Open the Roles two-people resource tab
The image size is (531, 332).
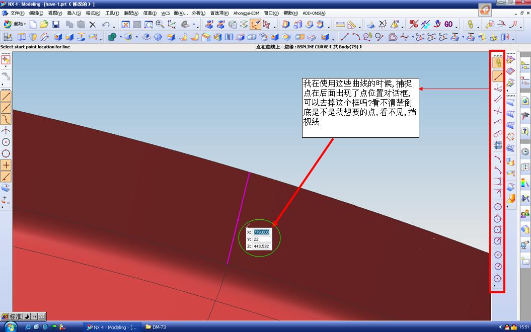pyautogui.click(x=525, y=214)
